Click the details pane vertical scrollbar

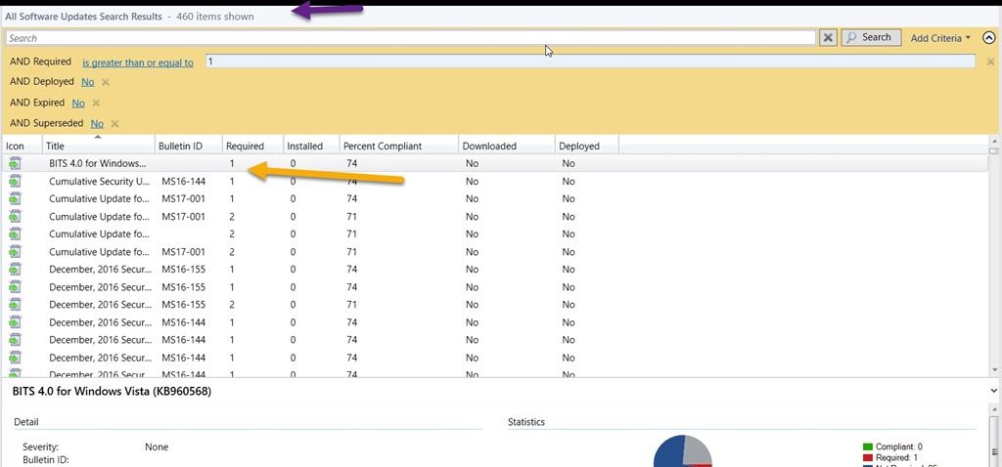[x=994, y=441]
